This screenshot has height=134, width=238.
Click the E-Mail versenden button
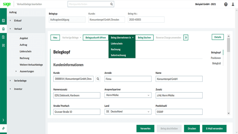214,128
